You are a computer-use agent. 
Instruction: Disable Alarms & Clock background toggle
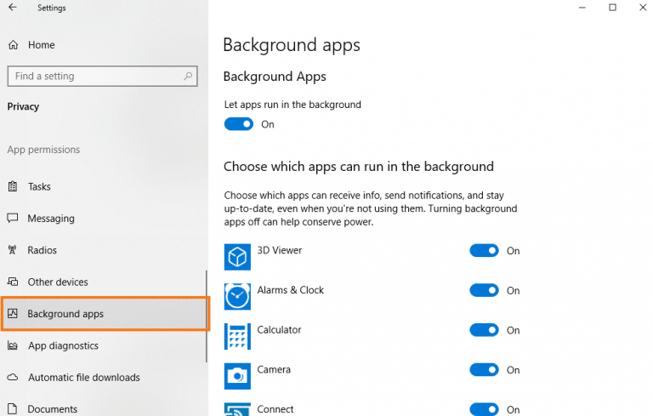click(x=484, y=290)
